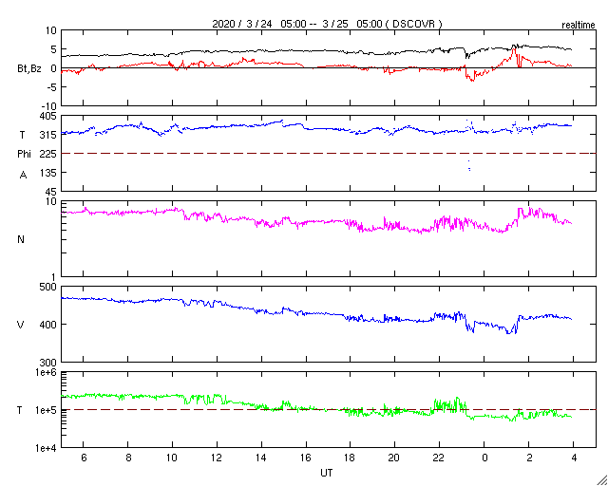The image size is (608, 486).
Task: Click the '-5' tick on the Bt,Bz panel
Action: tap(52, 87)
